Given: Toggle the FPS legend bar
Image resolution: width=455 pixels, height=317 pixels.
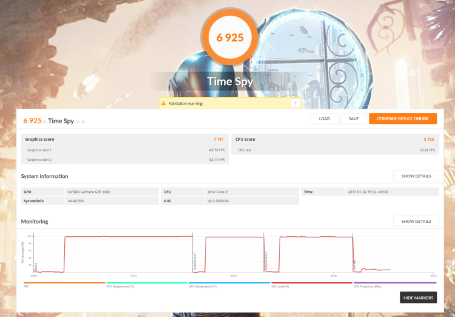Looking at the screenshot, I should coord(64,283).
